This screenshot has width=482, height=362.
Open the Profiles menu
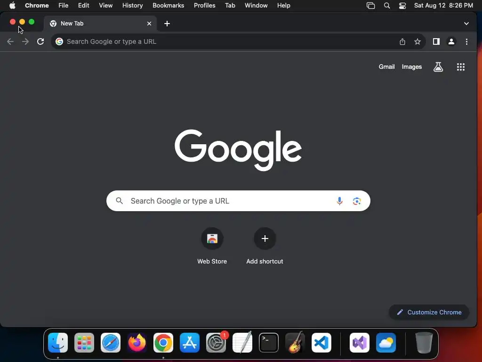click(x=204, y=6)
